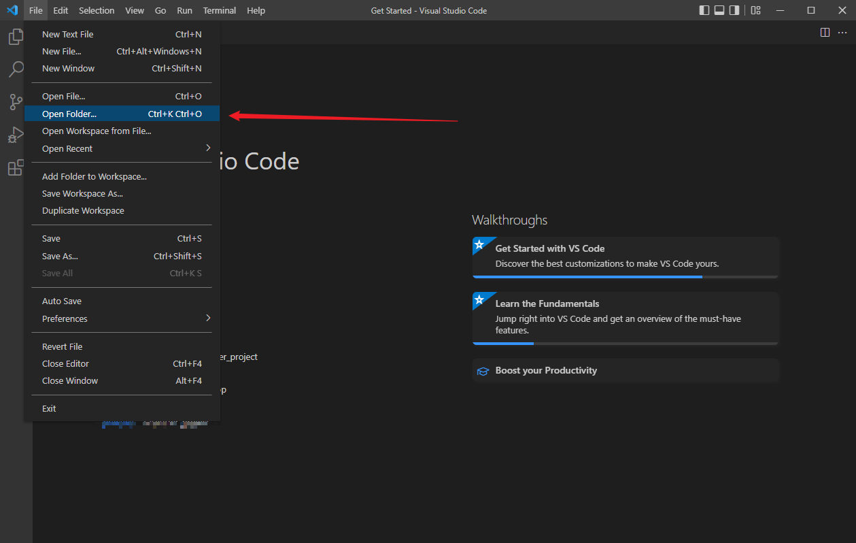Click Learn the Fundamentals progress bar
The height and width of the screenshot is (543, 856).
click(626, 344)
